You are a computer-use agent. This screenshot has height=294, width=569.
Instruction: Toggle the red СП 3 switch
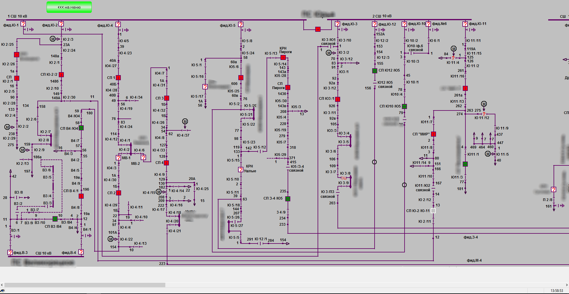coord(167,98)
